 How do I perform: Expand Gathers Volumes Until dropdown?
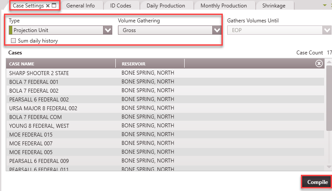coord(326,30)
